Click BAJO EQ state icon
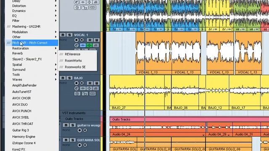This screenshot has width=269, height=151. [x=89, y=89]
